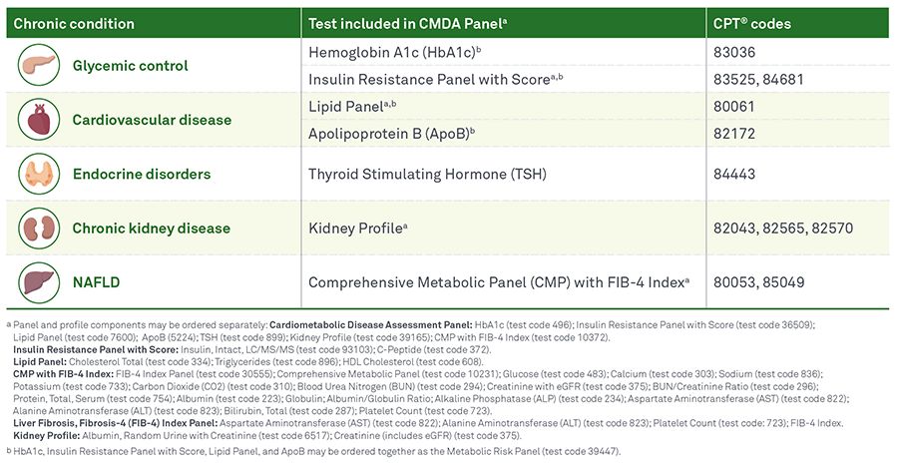Select the Cardiovascular disease label

(x=151, y=120)
